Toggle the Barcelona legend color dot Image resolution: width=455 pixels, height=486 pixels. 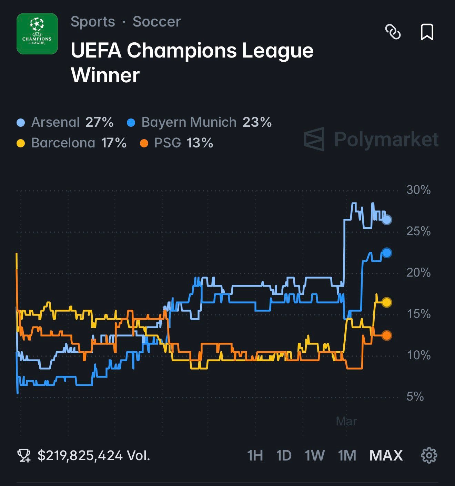pyautogui.click(x=20, y=142)
